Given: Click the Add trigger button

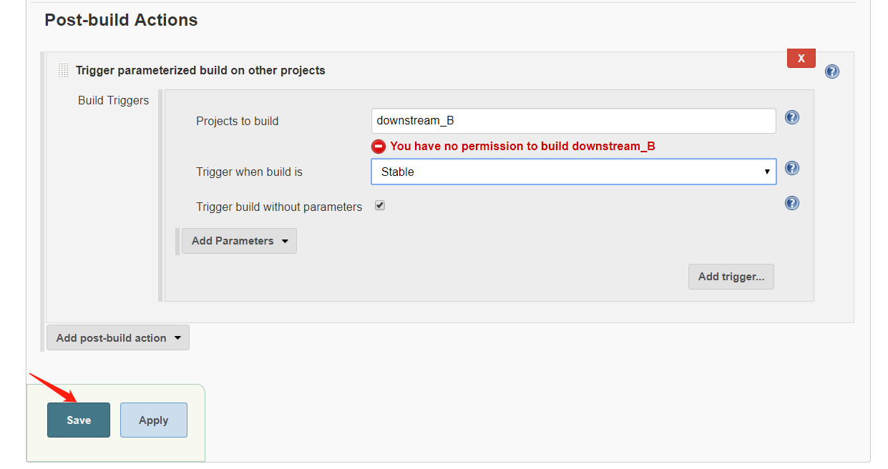Looking at the screenshot, I should pos(731,277).
